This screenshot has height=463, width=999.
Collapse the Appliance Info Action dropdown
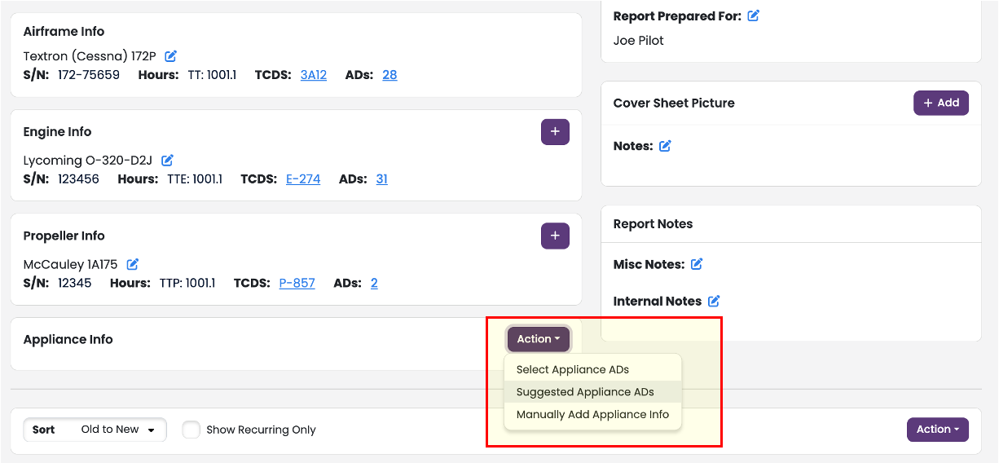pos(539,339)
